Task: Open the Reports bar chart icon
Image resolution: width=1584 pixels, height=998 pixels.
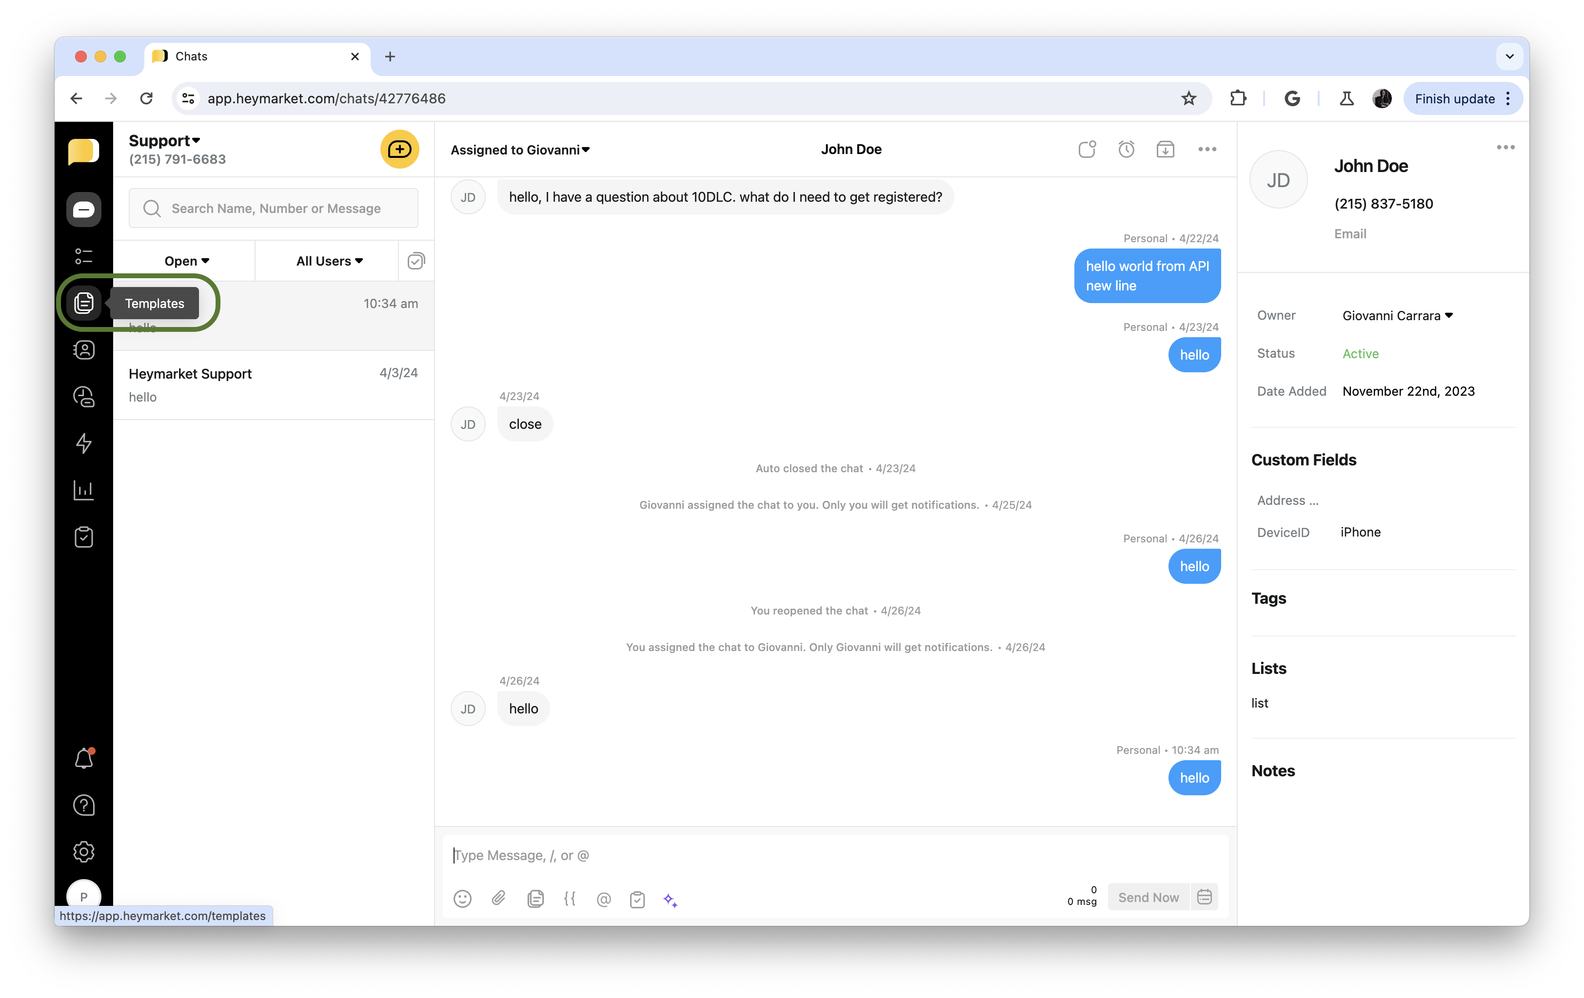Action: pos(83,490)
